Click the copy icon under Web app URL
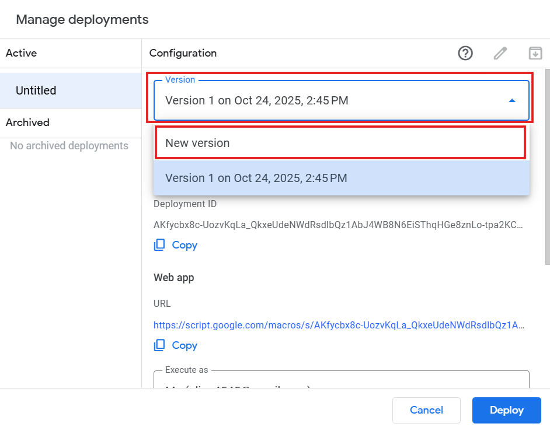Viewport: 550px width, 427px height. pos(159,345)
